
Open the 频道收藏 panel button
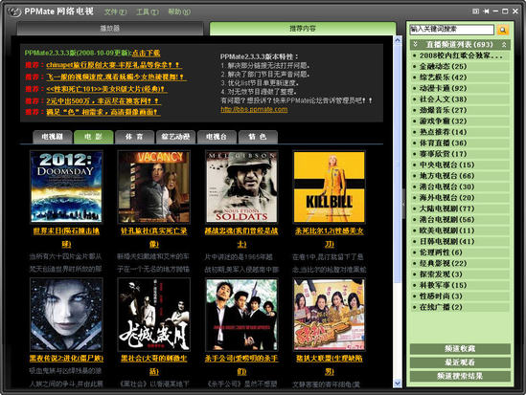pyautogui.click(x=460, y=349)
